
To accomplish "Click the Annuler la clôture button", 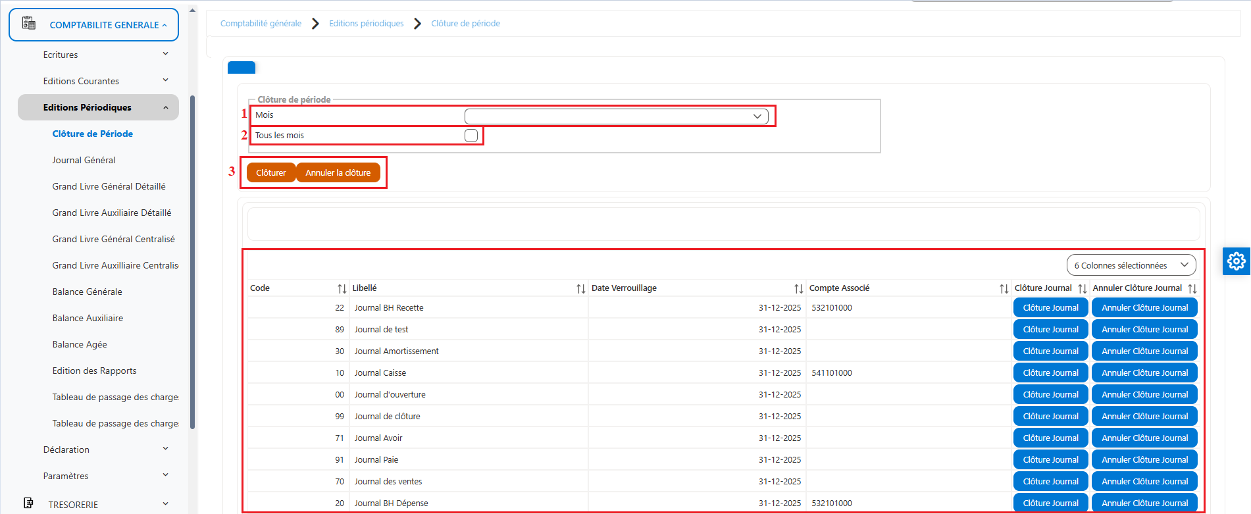I will (338, 172).
